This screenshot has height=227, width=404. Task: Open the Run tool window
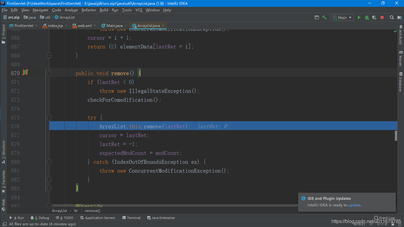17,218
